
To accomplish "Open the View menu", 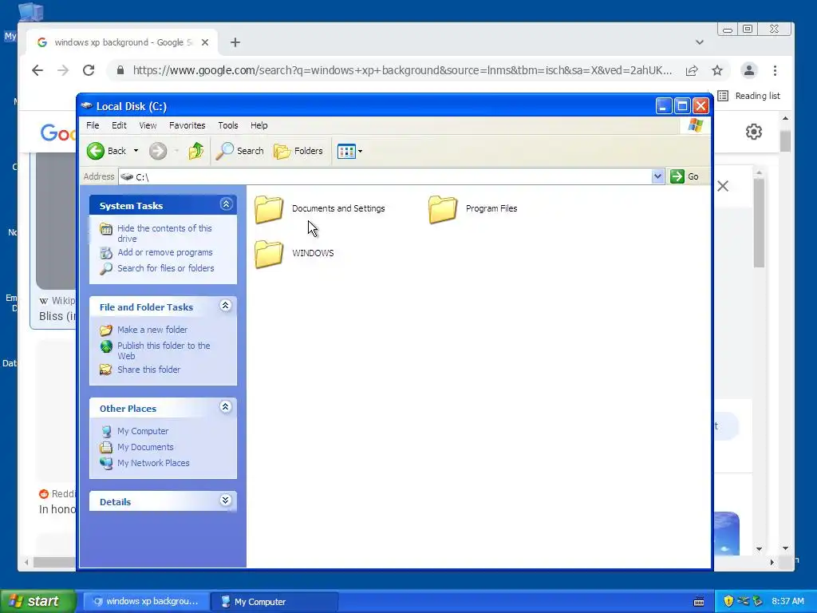I will click(x=148, y=125).
